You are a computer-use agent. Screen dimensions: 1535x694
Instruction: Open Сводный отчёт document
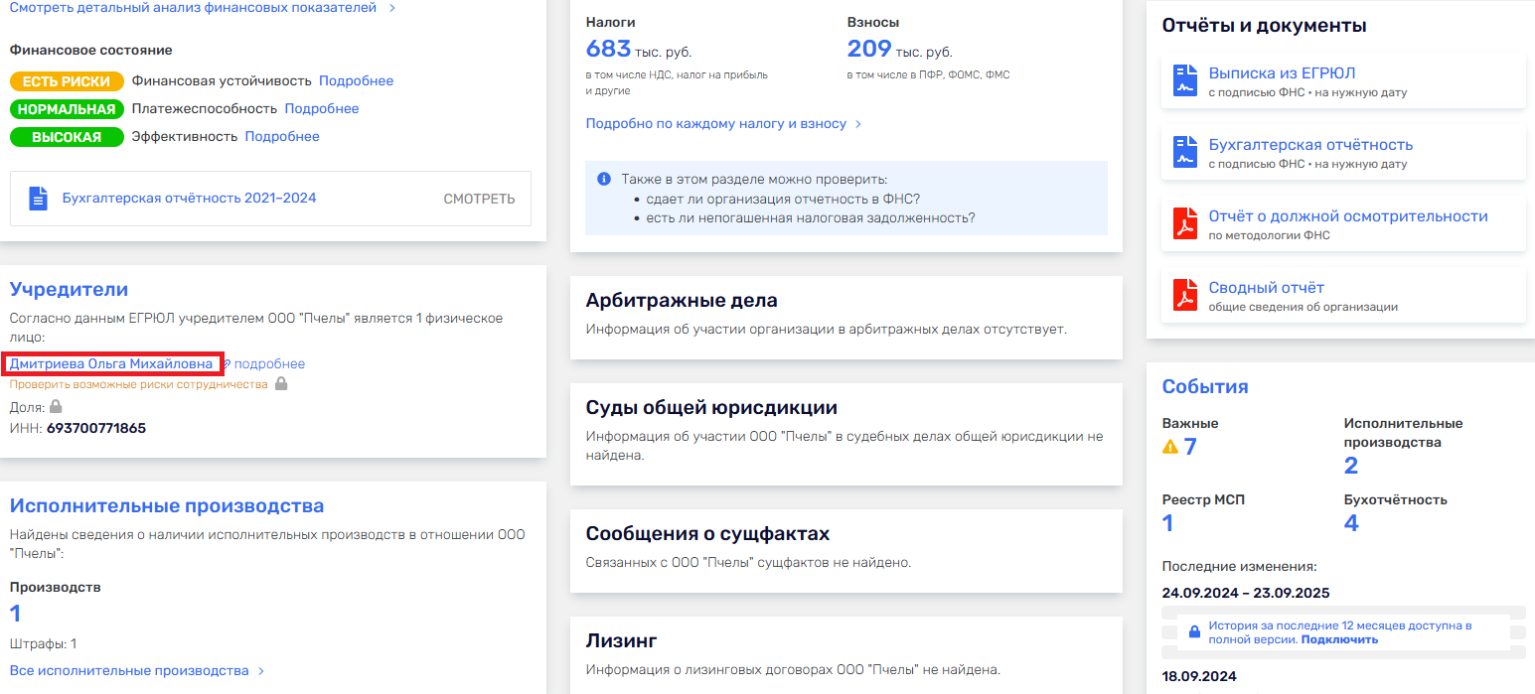[1267, 288]
